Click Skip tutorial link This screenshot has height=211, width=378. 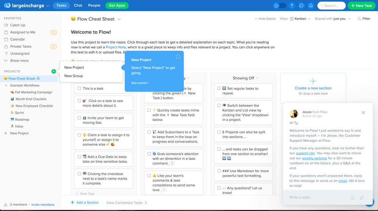(x=140, y=83)
